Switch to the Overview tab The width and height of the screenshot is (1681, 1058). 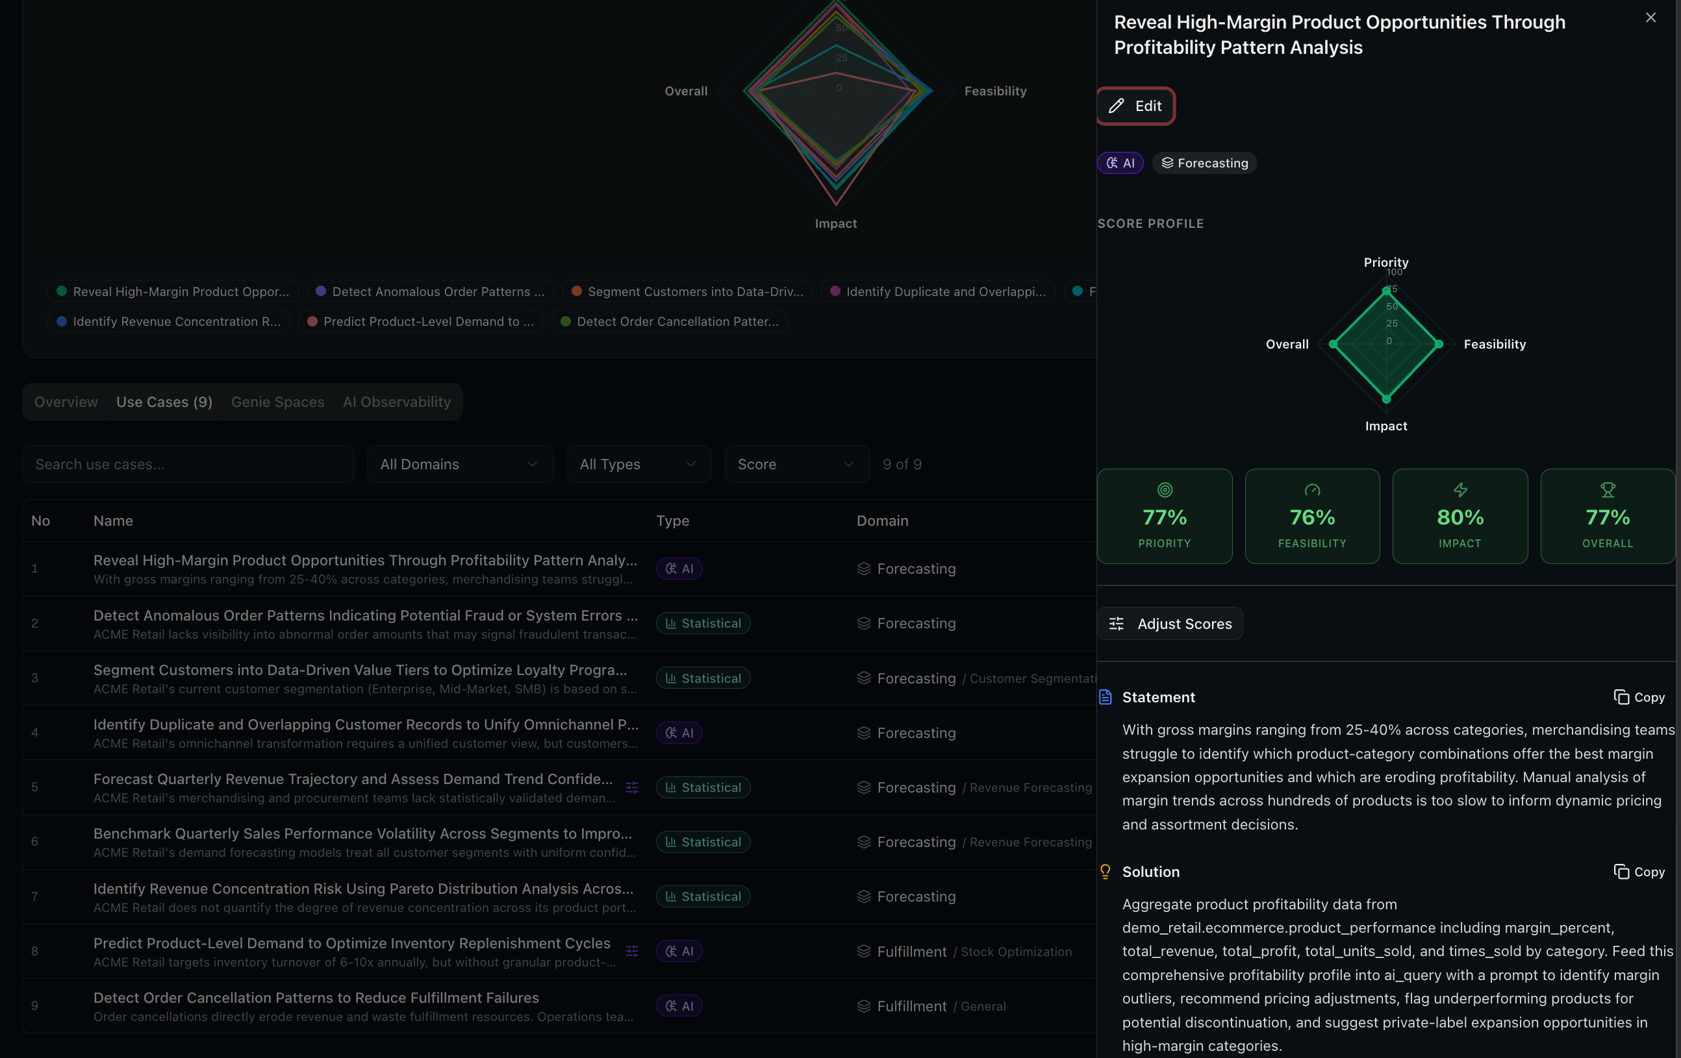66,402
